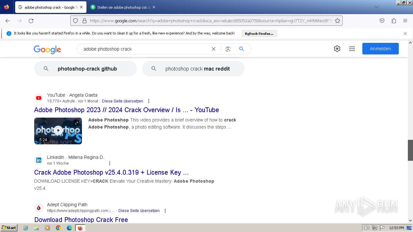The height and width of the screenshot is (232, 413).
Task: Click the page vertical scrollbar thumb
Action: (410, 150)
